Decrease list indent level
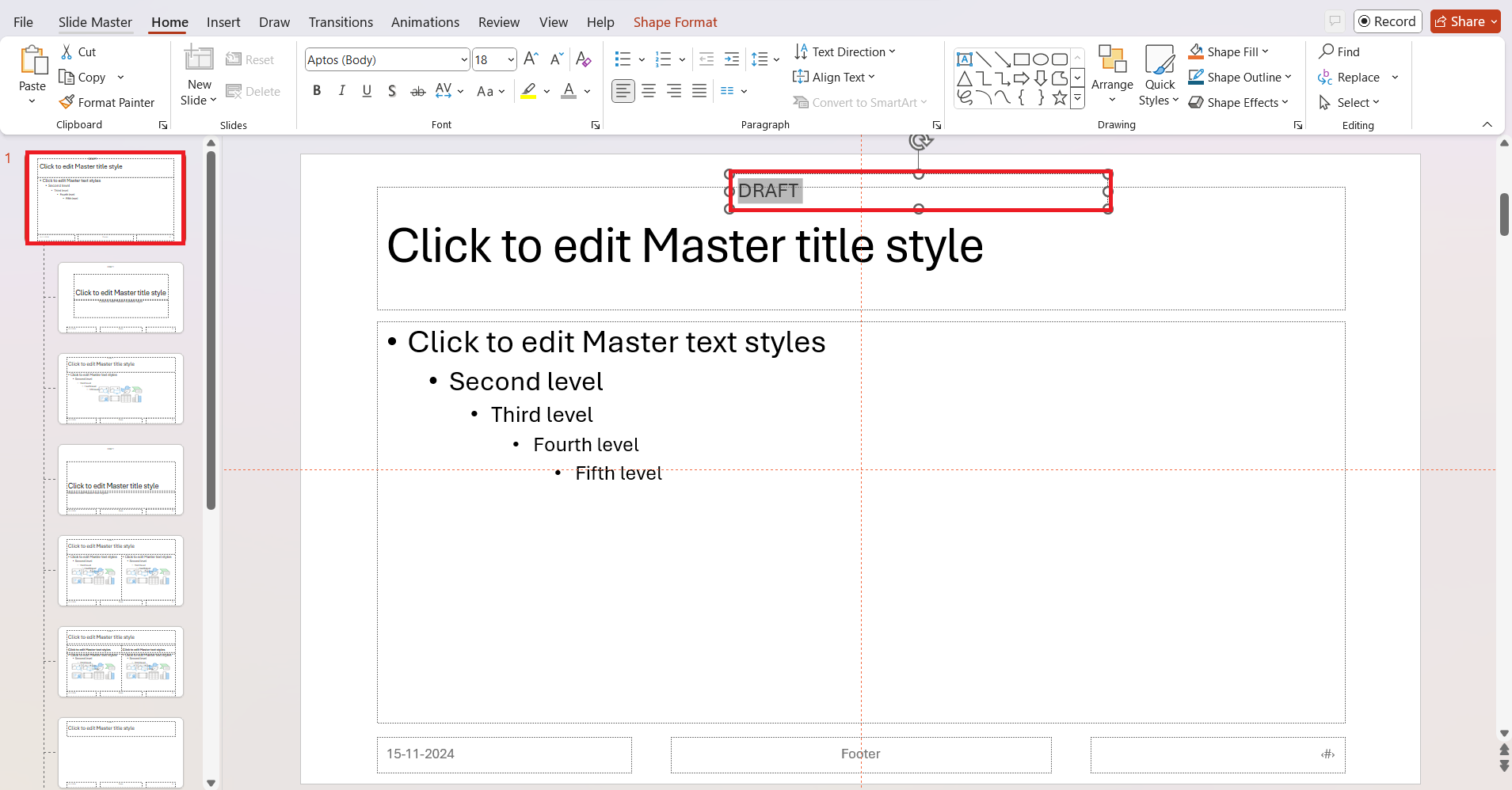Viewport: 1512px width, 790px height. coord(706,59)
